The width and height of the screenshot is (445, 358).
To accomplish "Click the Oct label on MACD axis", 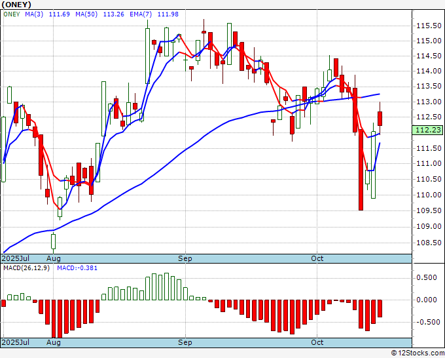I will (x=317, y=342).
